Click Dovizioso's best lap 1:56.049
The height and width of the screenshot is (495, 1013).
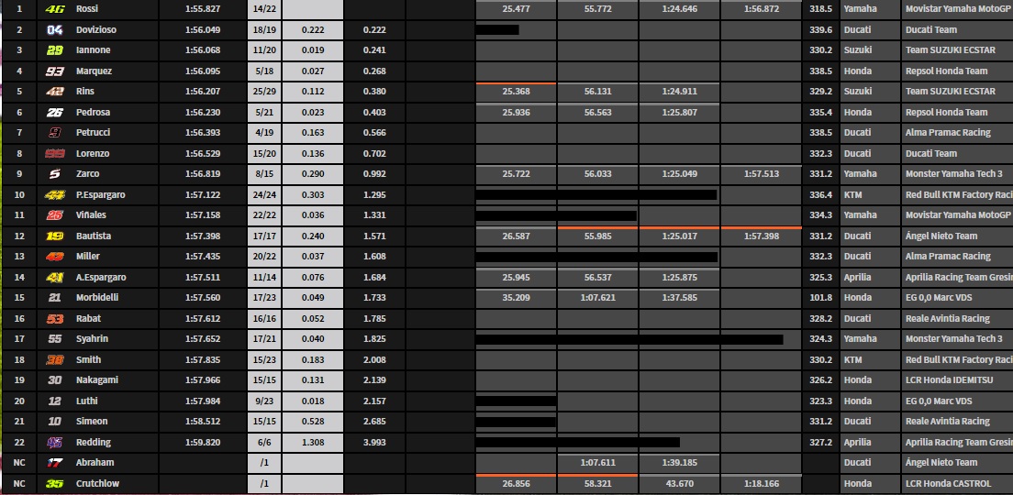pos(202,29)
